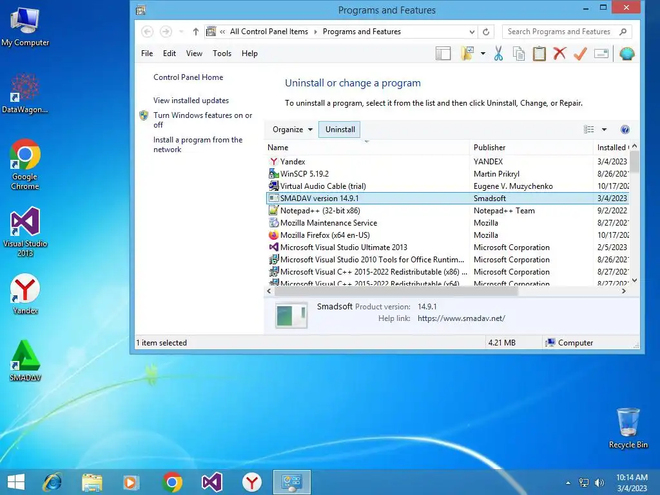Image resolution: width=660 pixels, height=495 pixels.
Task: Expand the address bar history dropdown
Action: point(472,32)
